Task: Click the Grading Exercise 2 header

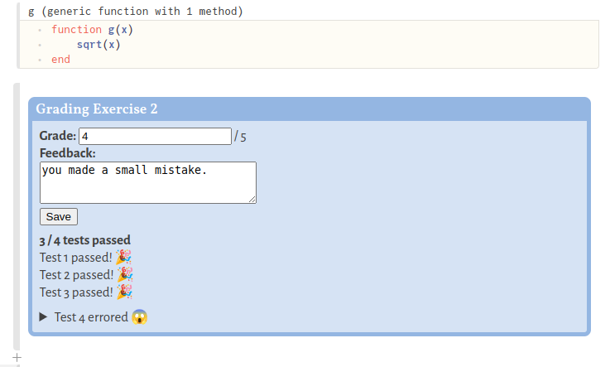Action: pos(310,109)
